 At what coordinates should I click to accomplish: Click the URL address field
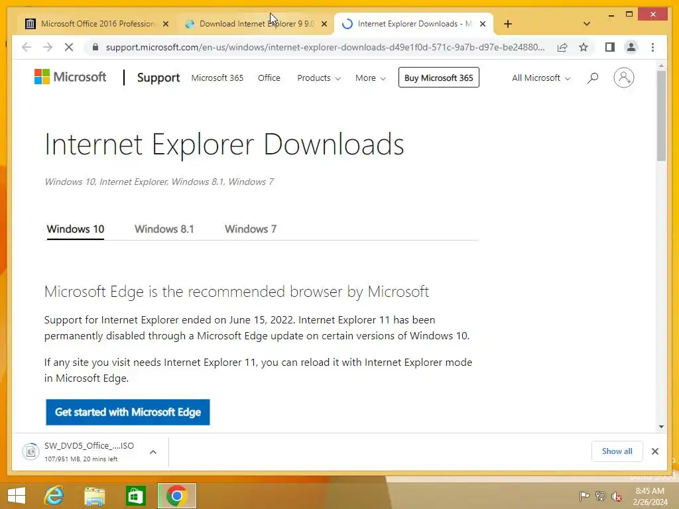pos(325,47)
